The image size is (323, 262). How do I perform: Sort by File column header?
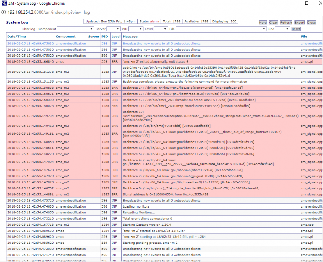[x=304, y=37]
